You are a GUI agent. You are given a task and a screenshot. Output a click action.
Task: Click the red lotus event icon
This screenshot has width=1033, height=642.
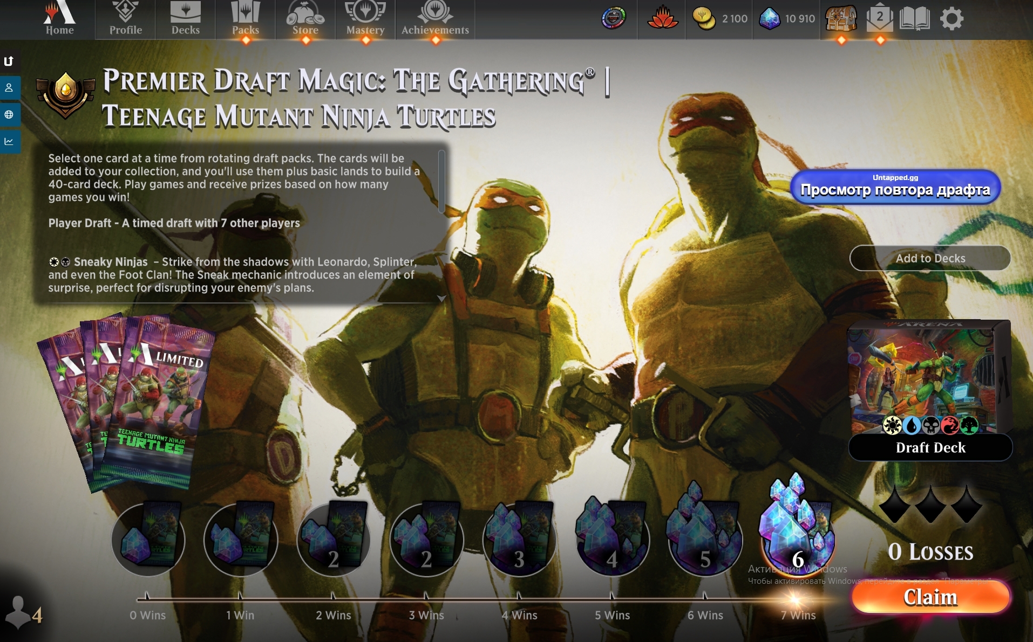tap(663, 18)
